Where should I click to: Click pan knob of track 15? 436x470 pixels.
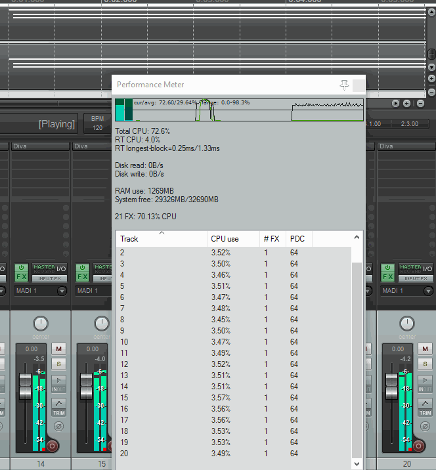click(102, 324)
